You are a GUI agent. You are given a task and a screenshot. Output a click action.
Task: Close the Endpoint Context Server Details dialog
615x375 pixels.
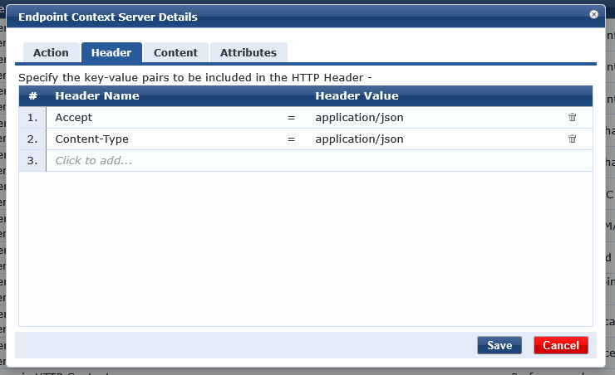tap(593, 14)
